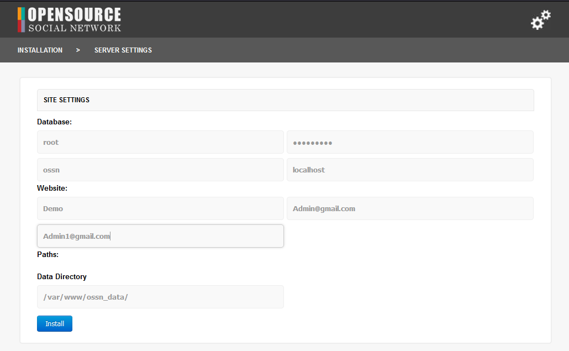569x351 pixels.
Task: Click the Paths: label
Action: [48, 254]
